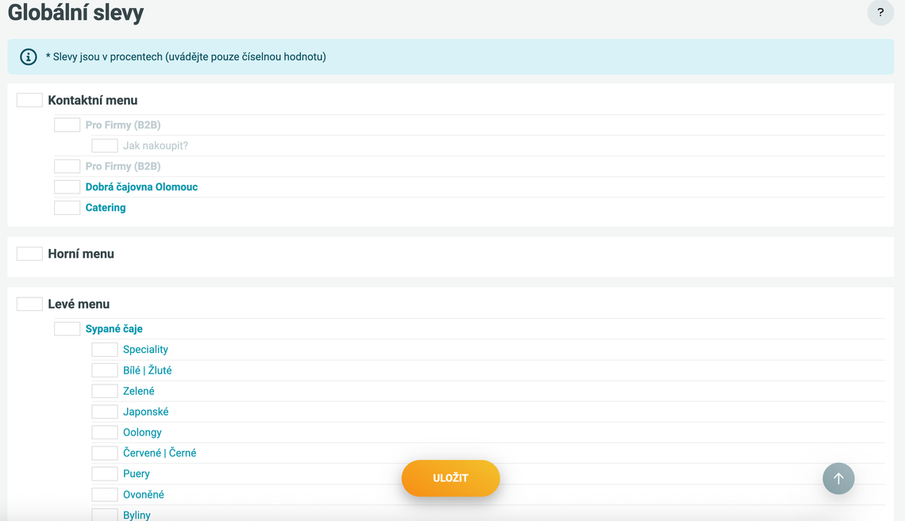This screenshot has width=905, height=521.
Task: Click the discount box for Dobrá čajovna Olomouc
Action: pos(67,187)
